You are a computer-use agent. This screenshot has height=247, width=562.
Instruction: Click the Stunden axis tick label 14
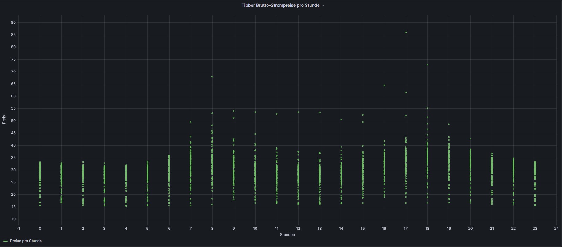[x=341, y=229]
